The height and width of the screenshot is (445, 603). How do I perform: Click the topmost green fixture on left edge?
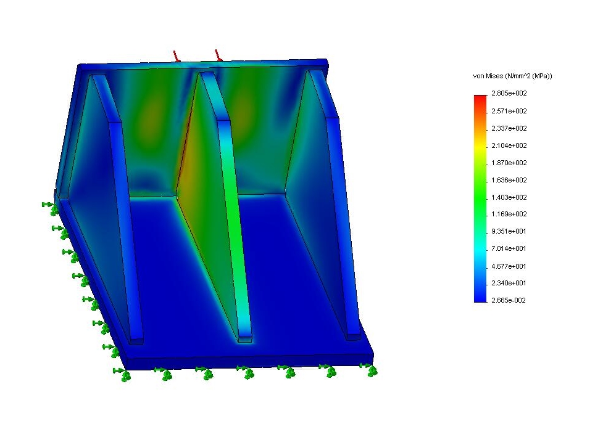51,208
